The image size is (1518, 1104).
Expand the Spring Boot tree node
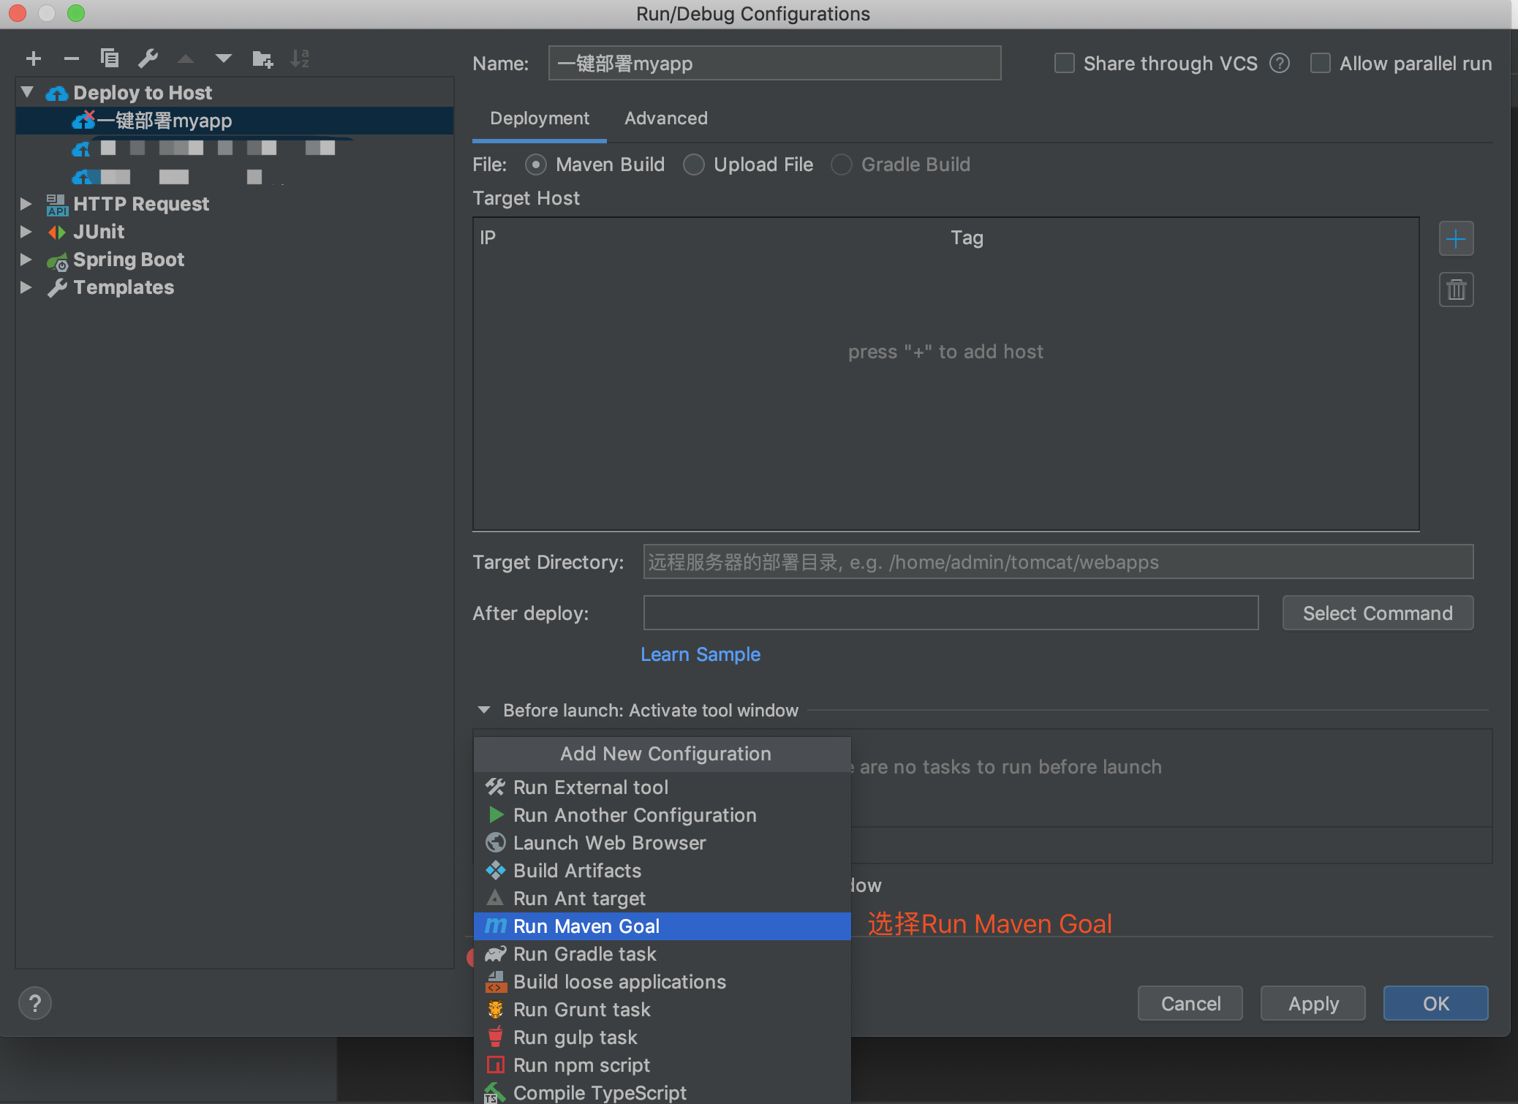pyautogui.click(x=26, y=260)
